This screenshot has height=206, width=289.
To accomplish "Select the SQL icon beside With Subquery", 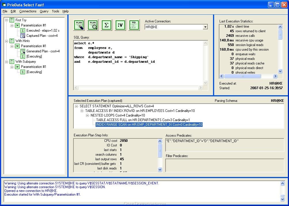I will pos(12,62).
